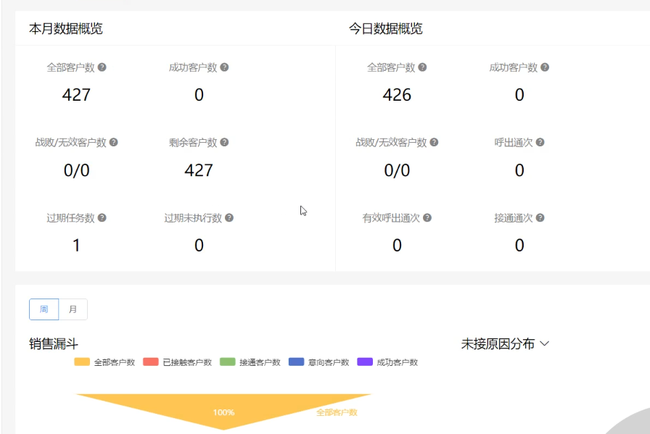The height and width of the screenshot is (434, 650).
Task: Switch to 周 (week) view
Action: tap(44, 309)
